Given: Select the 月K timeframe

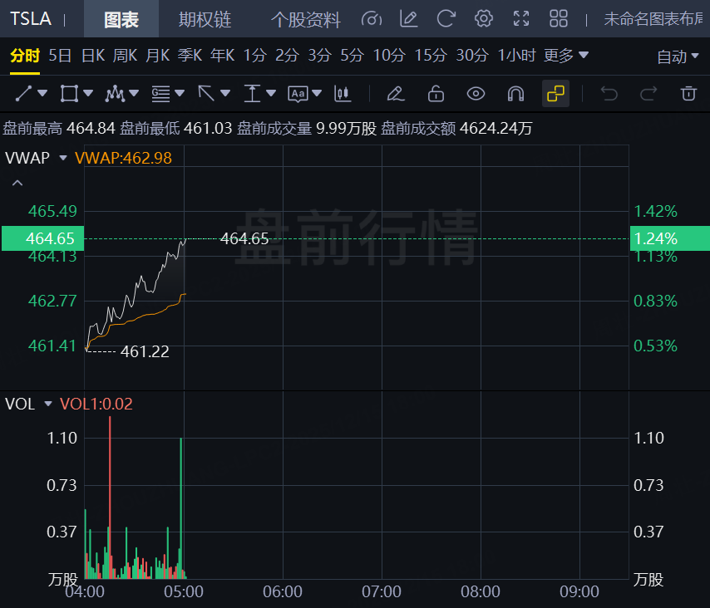Looking at the screenshot, I should click(158, 56).
